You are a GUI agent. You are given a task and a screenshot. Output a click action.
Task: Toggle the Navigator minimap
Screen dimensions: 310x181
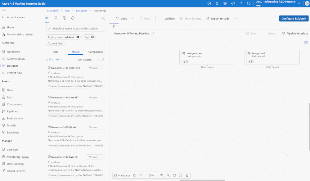[x=122, y=175]
